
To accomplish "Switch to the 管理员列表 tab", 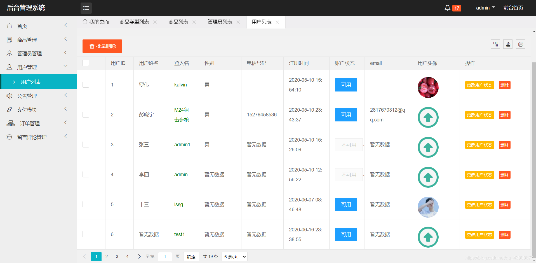I will [x=220, y=22].
